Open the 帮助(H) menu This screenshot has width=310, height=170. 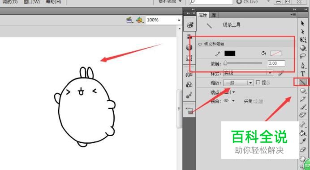(53, 2)
